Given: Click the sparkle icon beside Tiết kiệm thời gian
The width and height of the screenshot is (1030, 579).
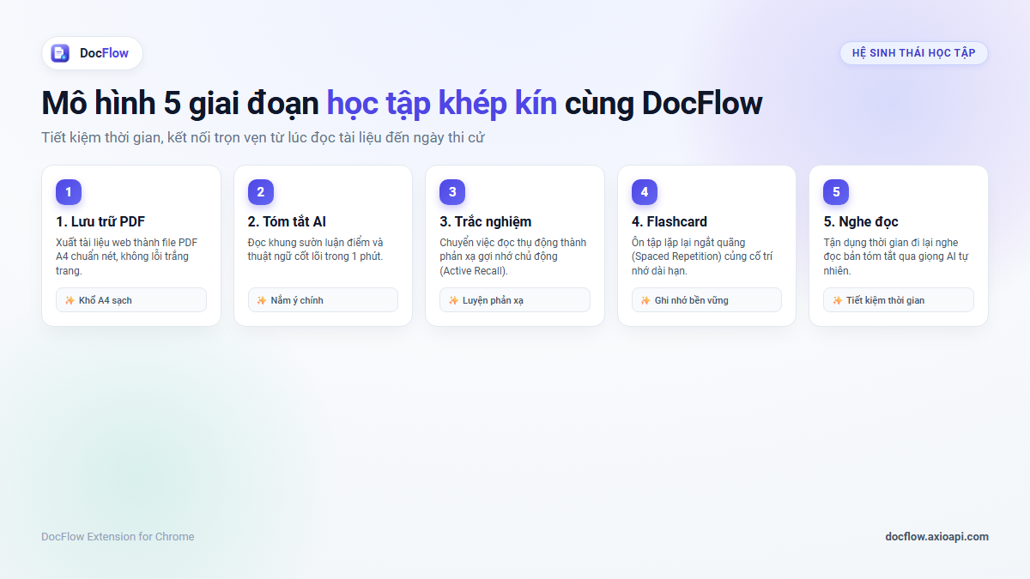Looking at the screenshot, I should [837, 300].
